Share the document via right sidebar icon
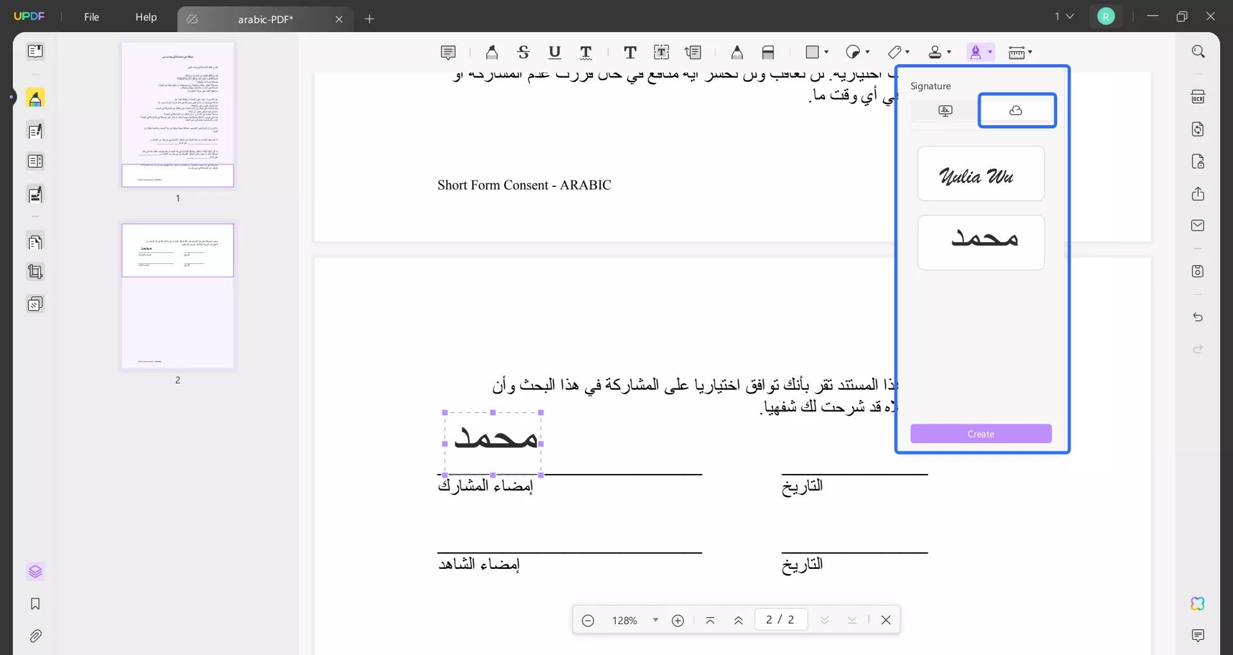 1198,193
